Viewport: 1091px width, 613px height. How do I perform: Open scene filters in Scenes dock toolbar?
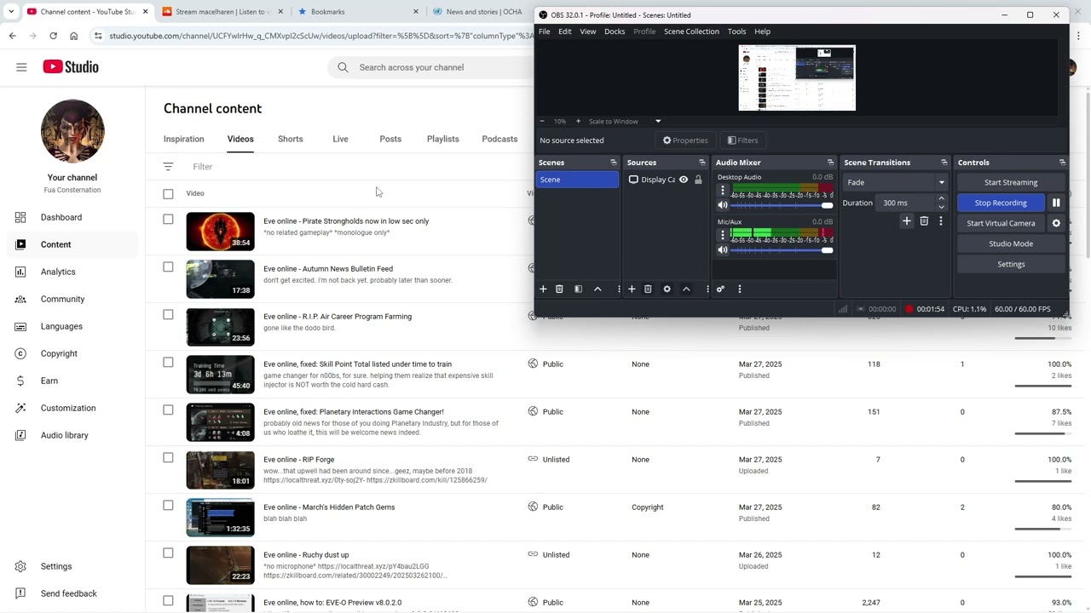[578, 289]
